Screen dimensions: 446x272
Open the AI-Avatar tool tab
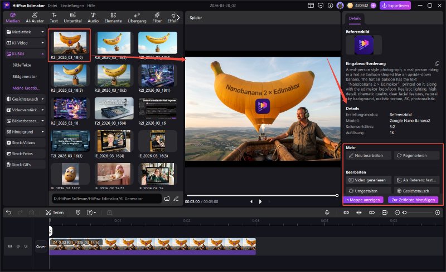tap(35, 17)
